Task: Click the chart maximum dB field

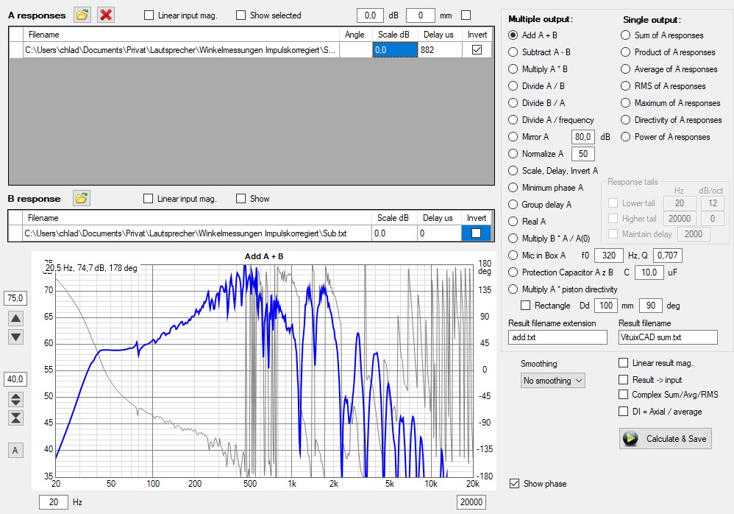Action: pos(15,298)
